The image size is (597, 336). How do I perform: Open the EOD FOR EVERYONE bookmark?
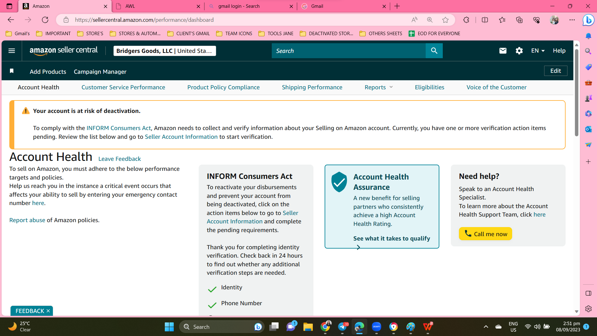434,34
